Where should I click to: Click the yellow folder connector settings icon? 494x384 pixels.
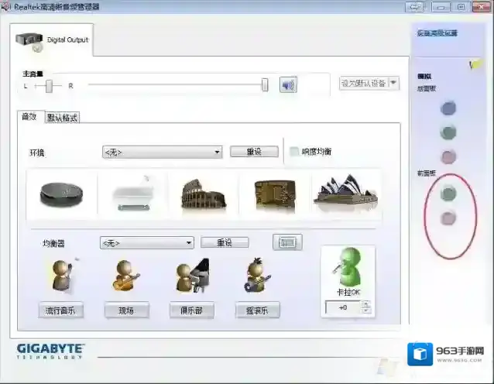pyautogui.click(x=475, y=66)
